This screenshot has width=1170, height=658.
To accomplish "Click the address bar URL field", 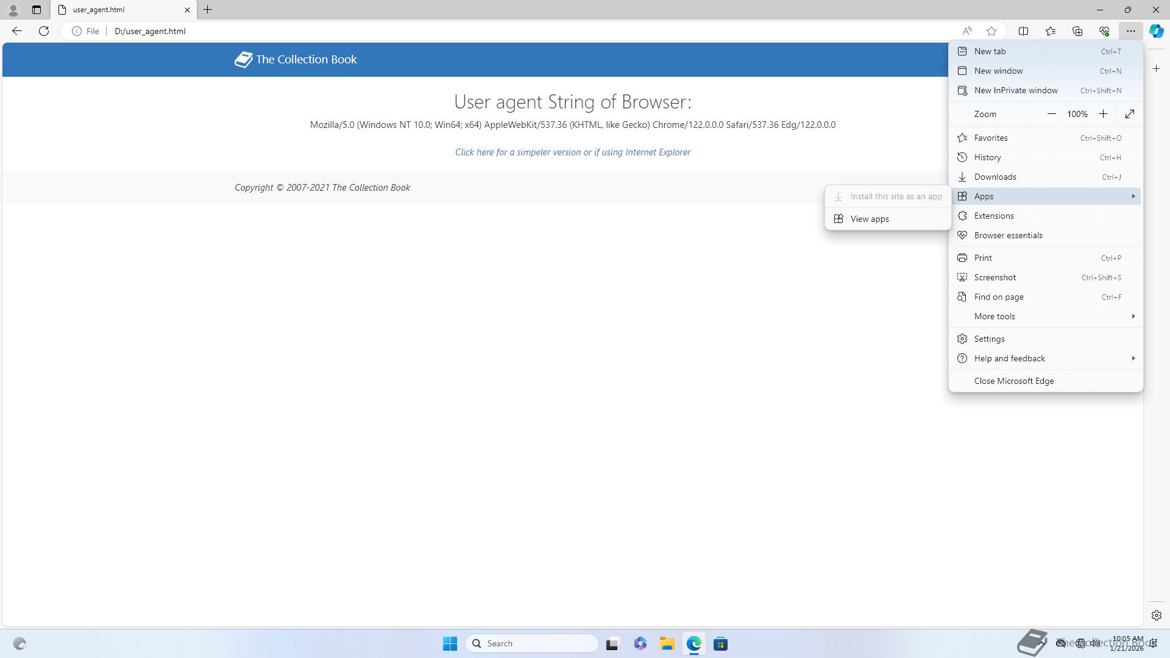I will 487,31.
